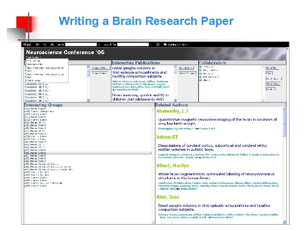Click go arrow next to Go to field
Image resolution: width=308 pixels, height=231 pixels.
coord(99,44)
